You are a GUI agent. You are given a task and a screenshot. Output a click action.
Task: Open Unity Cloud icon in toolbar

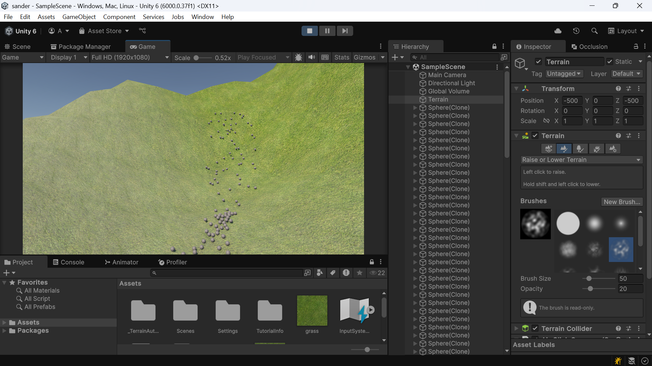pyautogui.click(x=558, y=31)
